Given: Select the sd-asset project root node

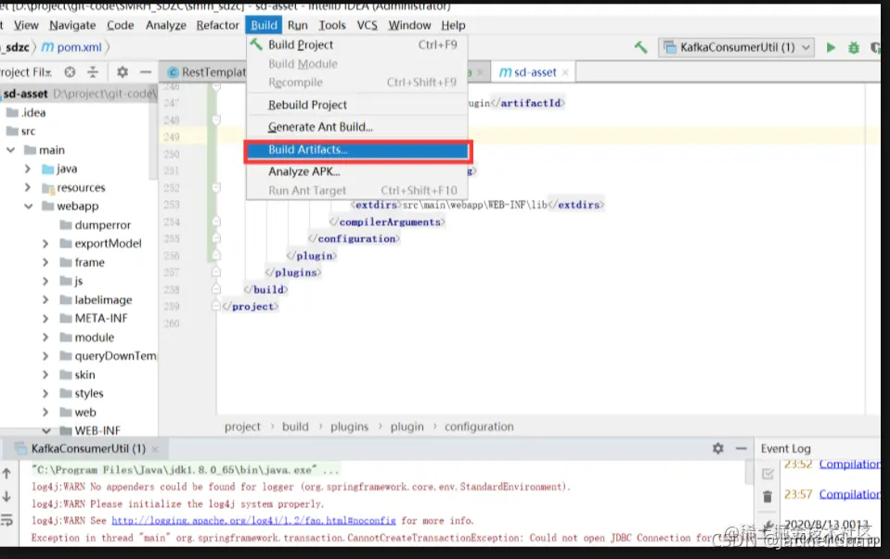Looking at the screenshot, I should pos(78,94).
